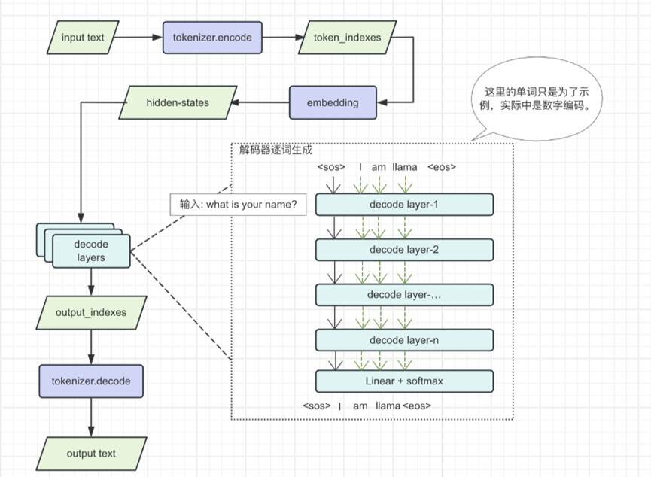This screenshot has width=651, height=477.
Task: Click the output_indexes parallelogram
Action: [x=91, y=312]
